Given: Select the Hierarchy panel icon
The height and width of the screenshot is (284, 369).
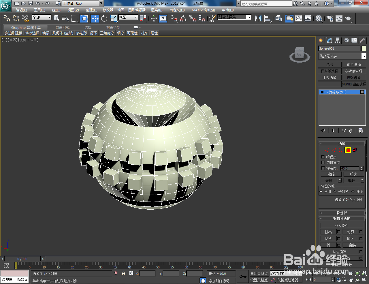Looking at the screenshot, I should point(337,40).
